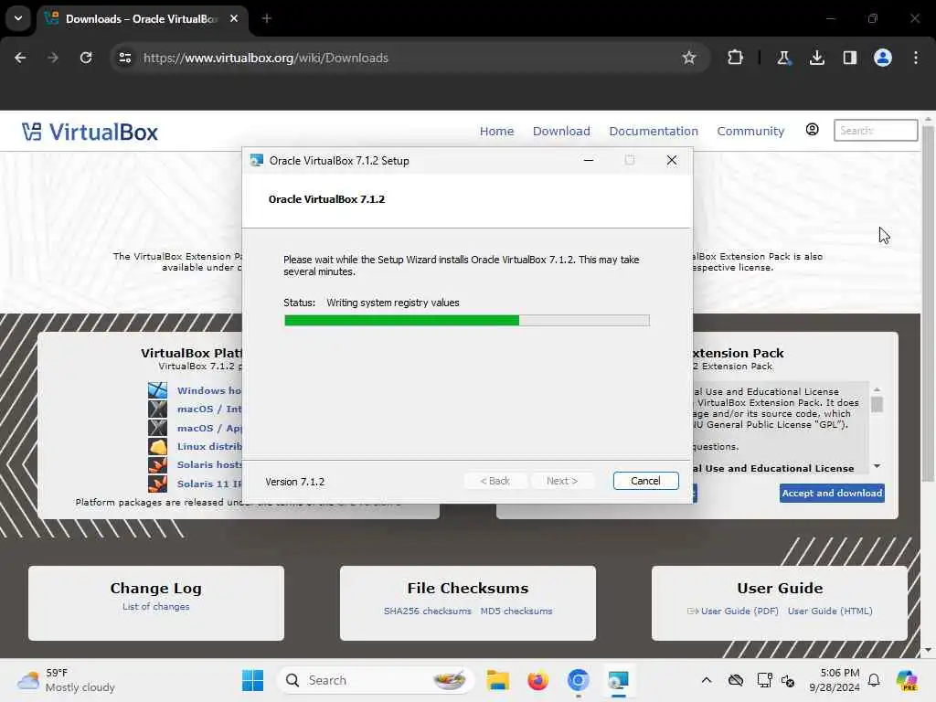Open the User Guide (PDF) link
The height and width of the screenshot is (702, 936).
[739, 611]
